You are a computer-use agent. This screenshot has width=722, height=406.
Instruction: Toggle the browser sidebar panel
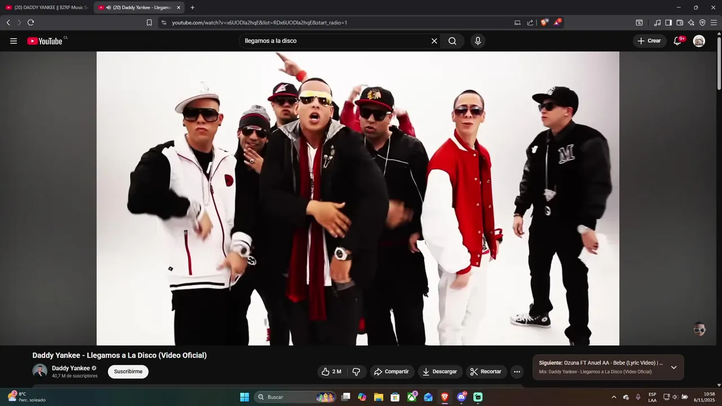[668, 23]
